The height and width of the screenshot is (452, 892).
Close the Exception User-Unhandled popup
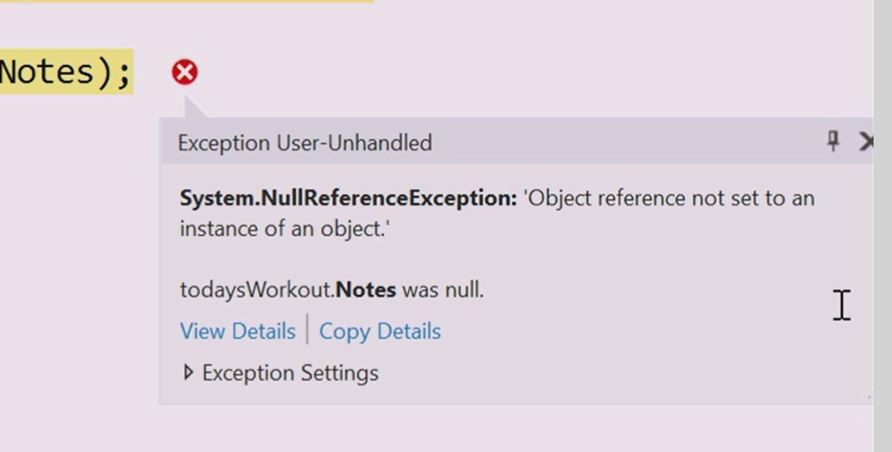pyautogui.click(x=865, y=141)
